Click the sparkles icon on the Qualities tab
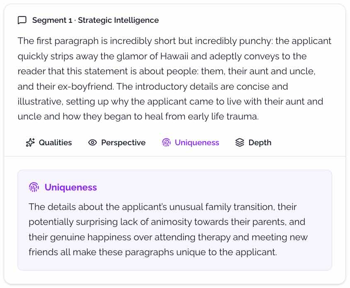Screen dimensions: 350x288 tap(30, 143)
